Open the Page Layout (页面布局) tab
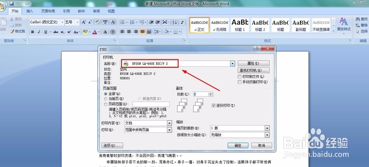Screen dimensions: 369x167 tap(48, 11)
